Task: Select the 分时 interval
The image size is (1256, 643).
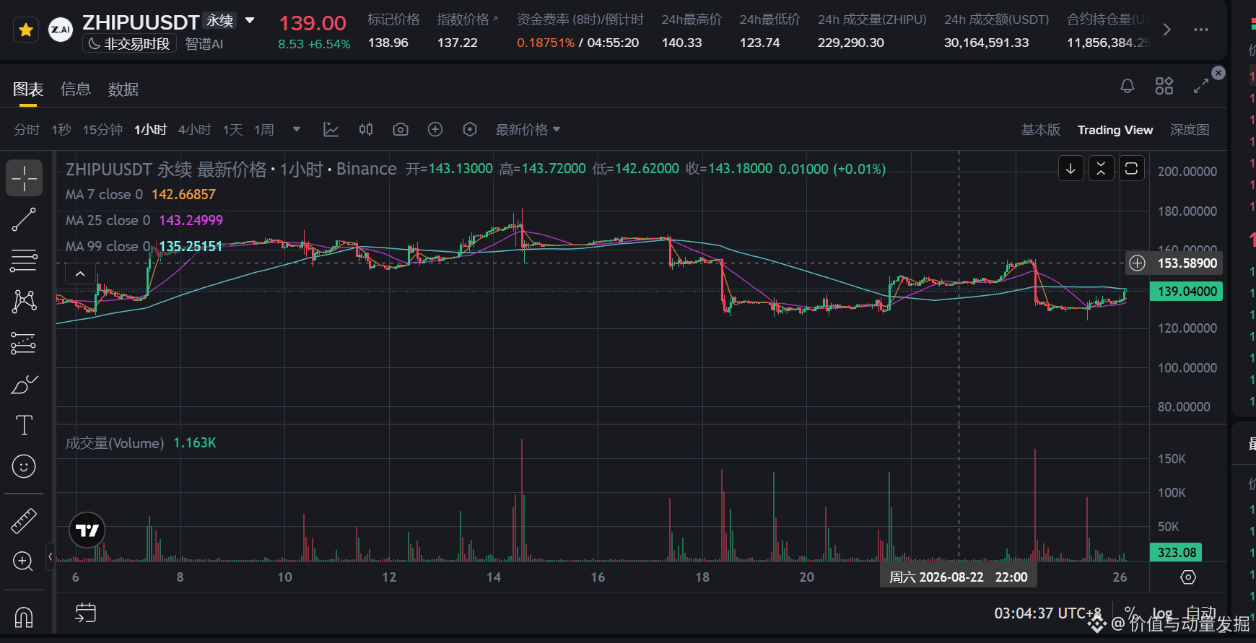Action: coord(27,129)
